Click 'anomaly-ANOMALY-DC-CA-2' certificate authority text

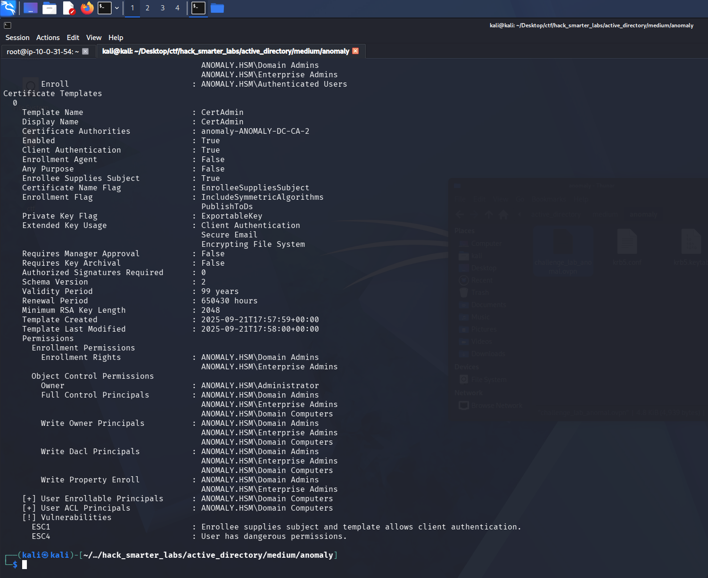[x=255, y=131]
